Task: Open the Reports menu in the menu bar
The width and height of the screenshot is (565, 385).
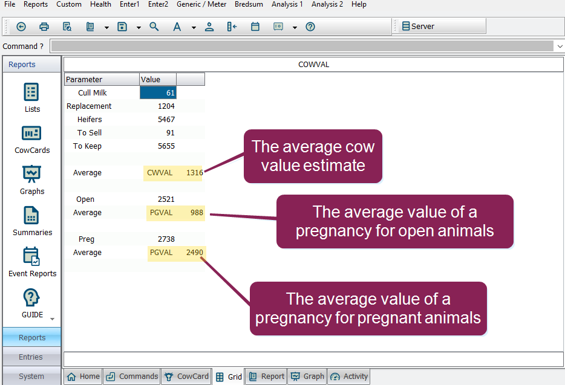Action: (x=36, y=4)
